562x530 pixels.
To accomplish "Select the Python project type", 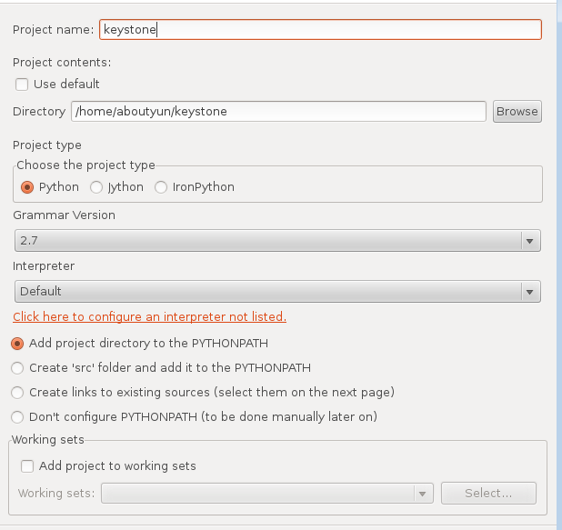I will coord(27,187).
